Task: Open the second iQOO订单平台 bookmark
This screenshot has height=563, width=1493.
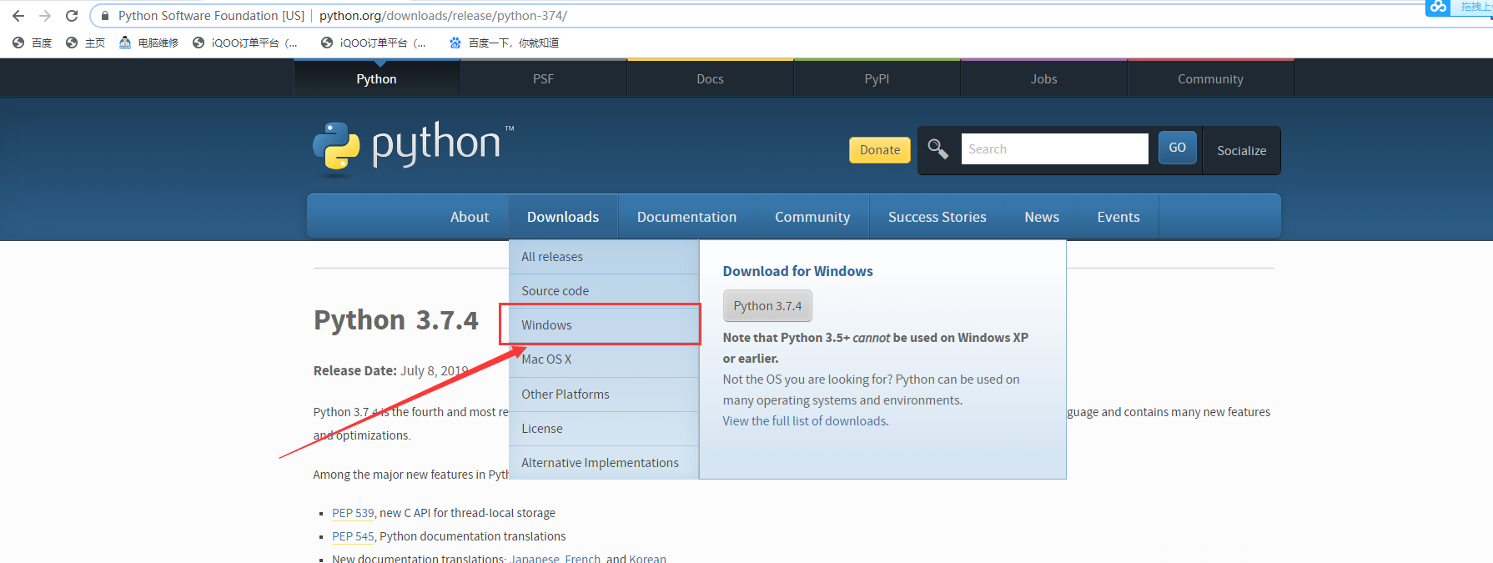Action: point(373,43)
